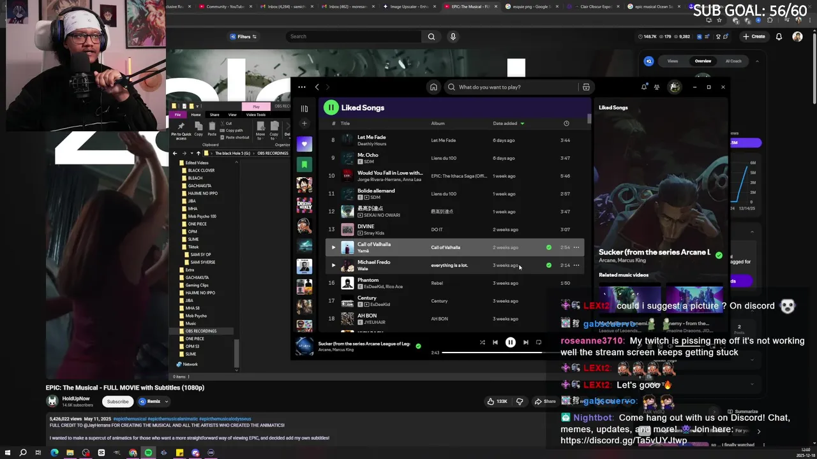Sort songs by Title column header
This screenshot has width=817, height=459.
click(345, 124)
